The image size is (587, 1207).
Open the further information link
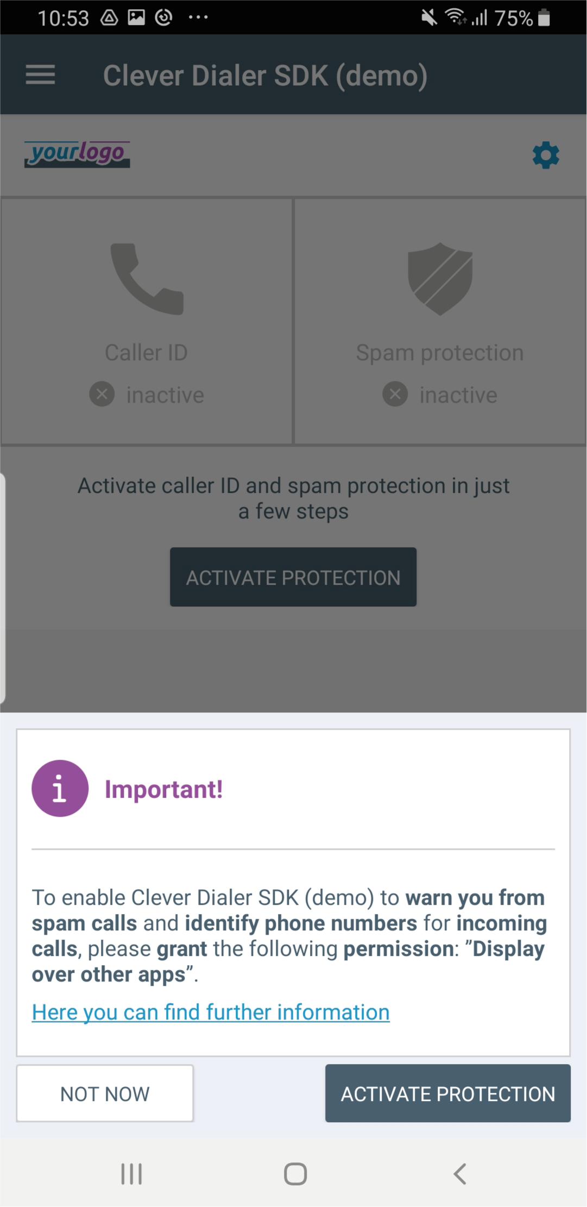(x=210, y=1011)
